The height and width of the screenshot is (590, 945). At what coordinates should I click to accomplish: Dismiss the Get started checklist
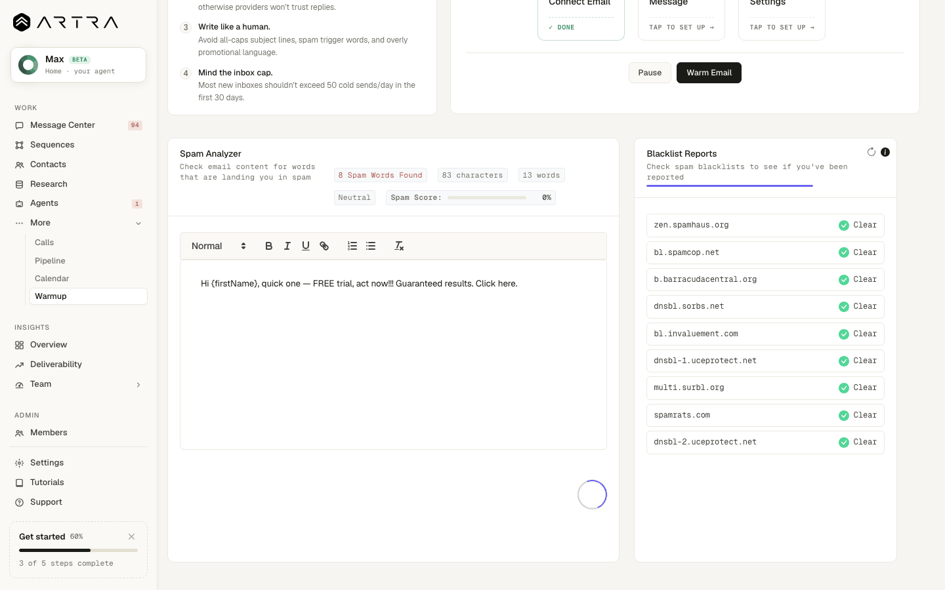pyautogui.click(x=132, y=536)
